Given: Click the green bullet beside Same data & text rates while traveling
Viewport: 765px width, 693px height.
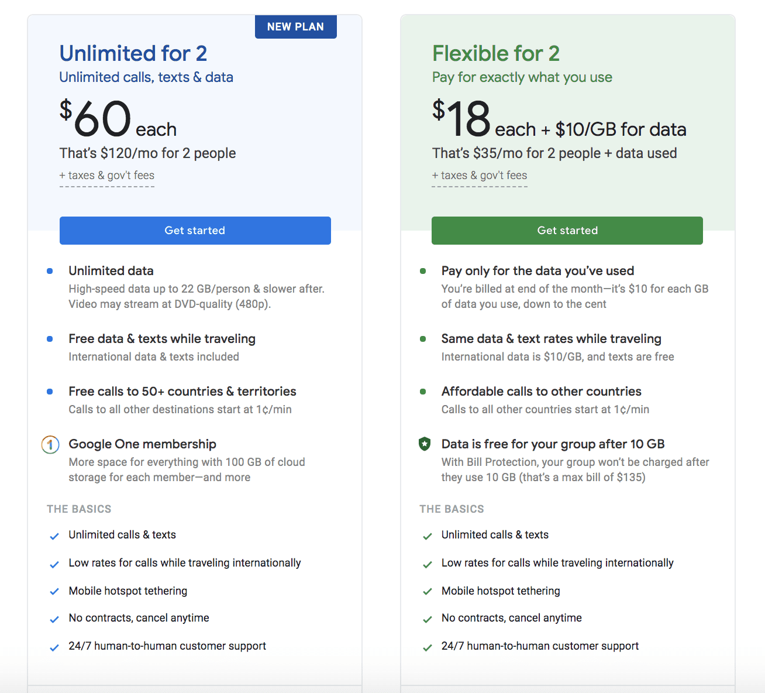Looking at the screenshot, I should 423,339.
